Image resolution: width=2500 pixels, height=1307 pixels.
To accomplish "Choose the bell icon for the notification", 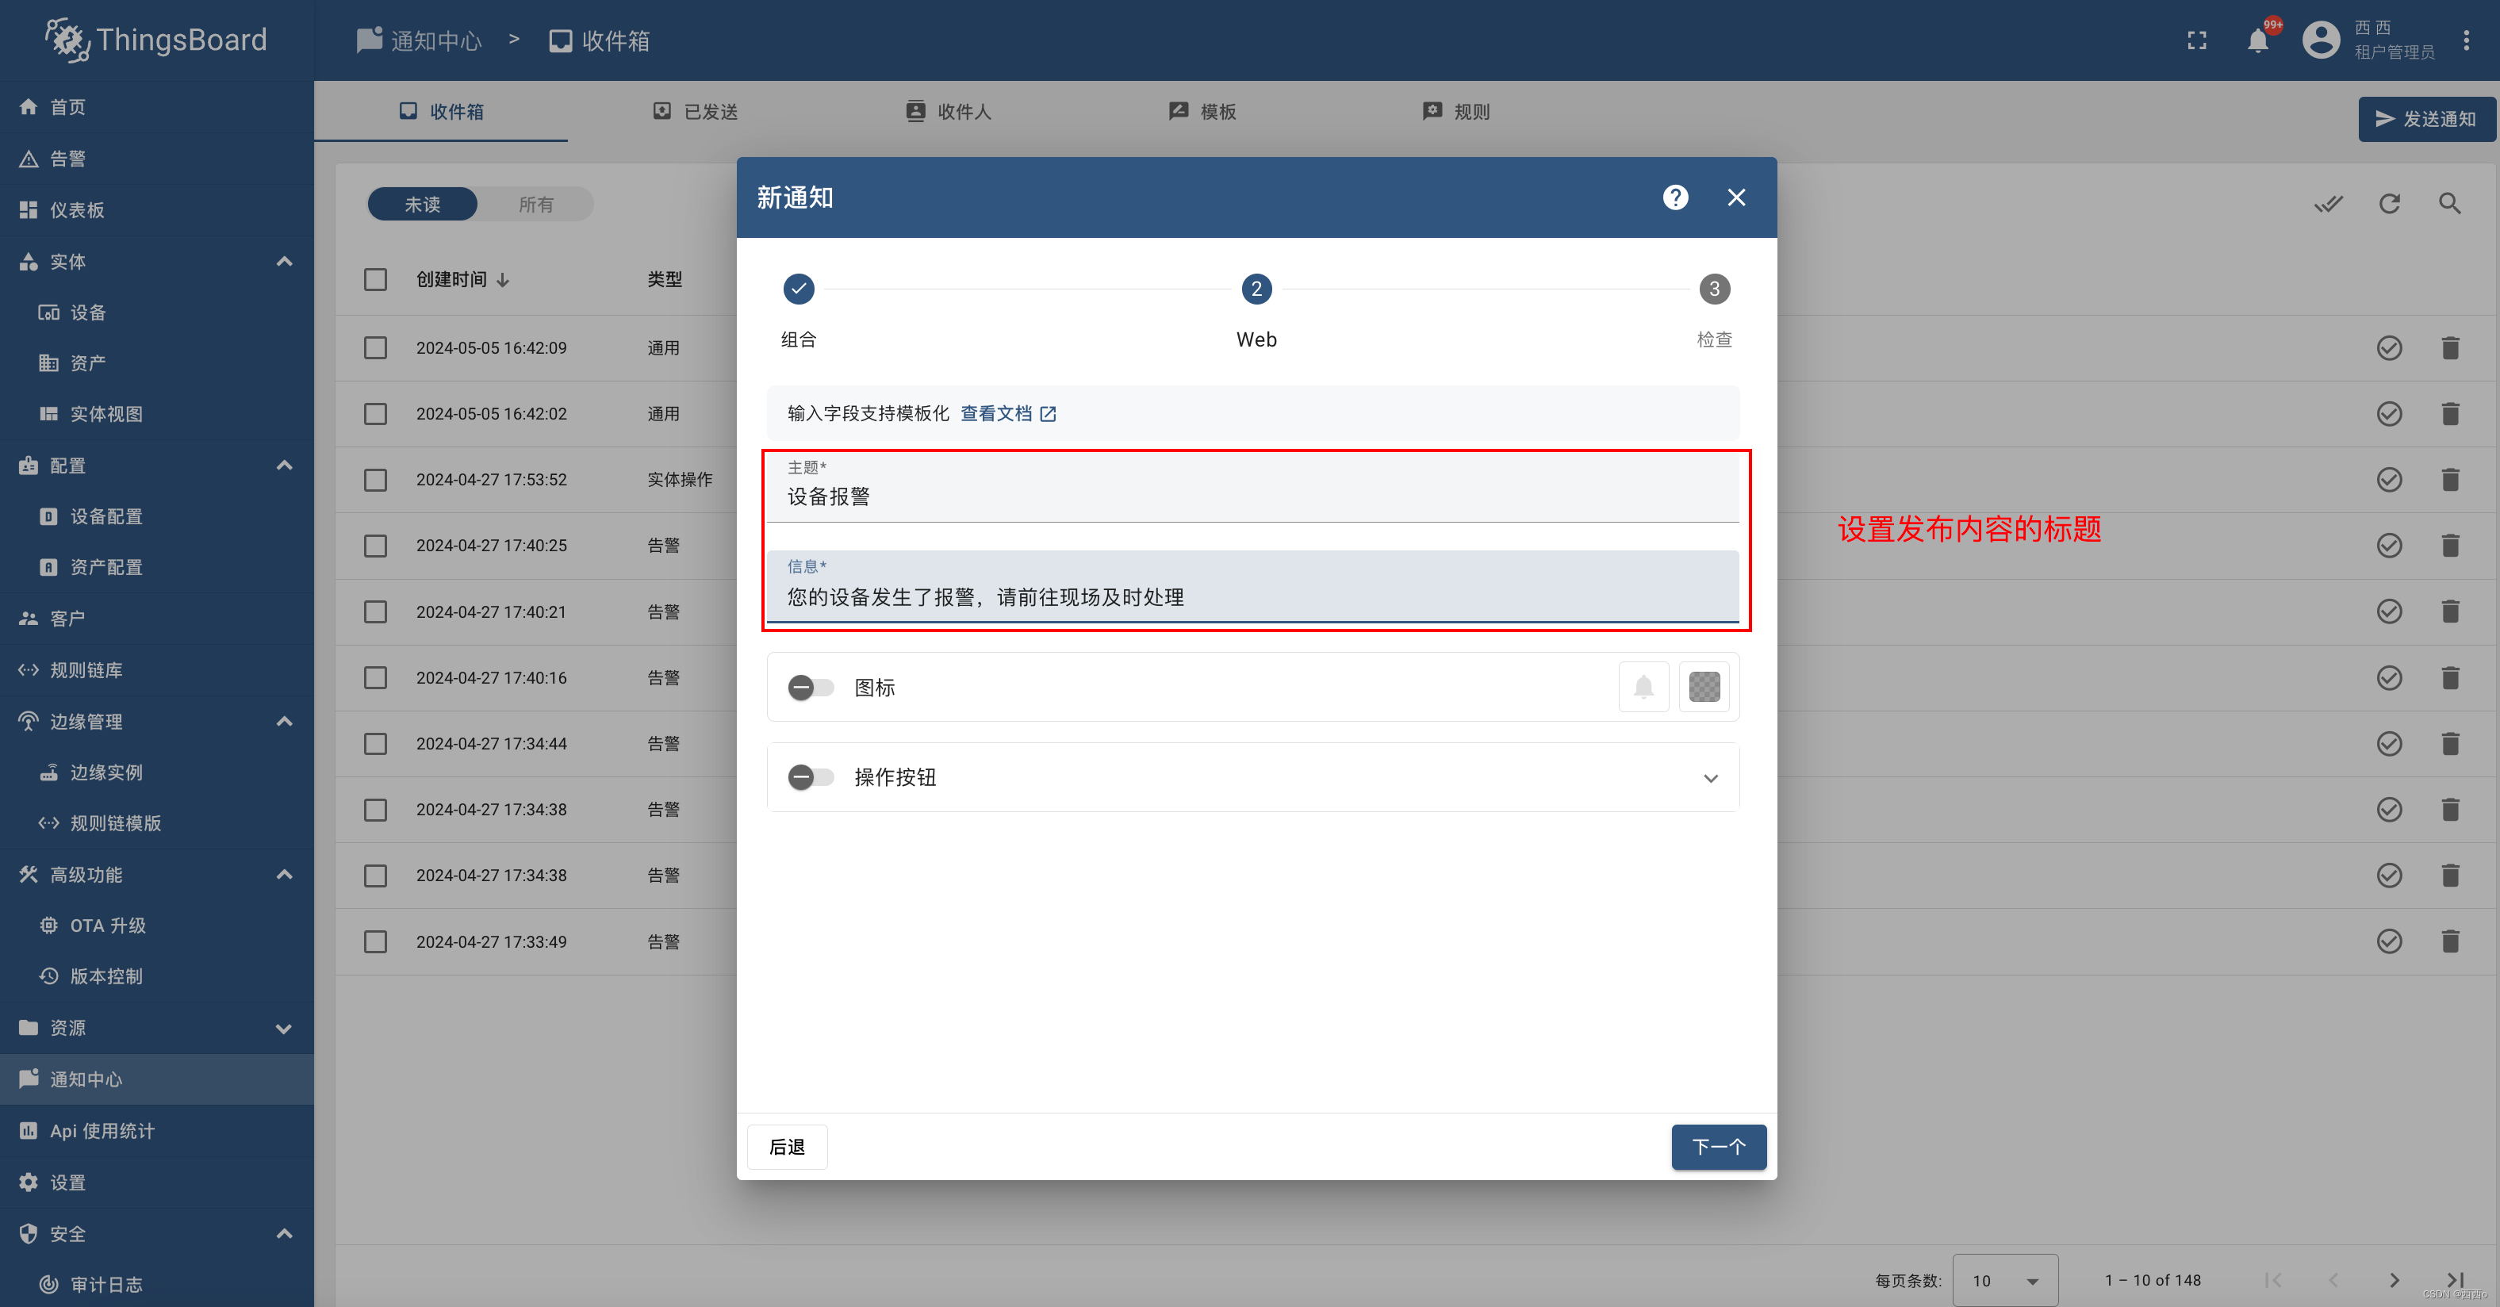I will coord(1643,687).
